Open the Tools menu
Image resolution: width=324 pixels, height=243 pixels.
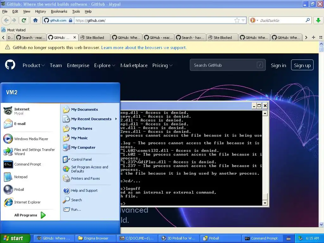(76, 11)
